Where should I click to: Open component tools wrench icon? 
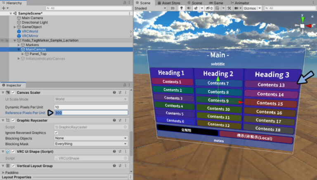[229, 8]
